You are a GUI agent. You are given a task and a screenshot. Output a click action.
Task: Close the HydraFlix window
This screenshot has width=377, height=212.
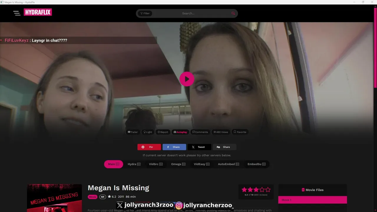pos(372,2)
